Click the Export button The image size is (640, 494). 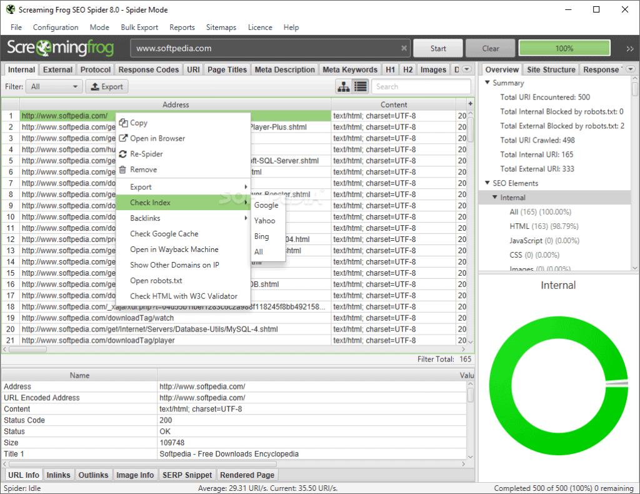[106, 86]
